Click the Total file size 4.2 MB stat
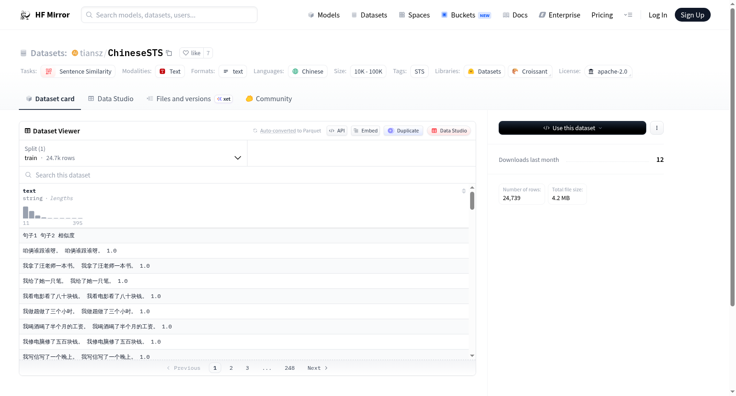Screen dimensions: 736x396 [x=567, y=194]
